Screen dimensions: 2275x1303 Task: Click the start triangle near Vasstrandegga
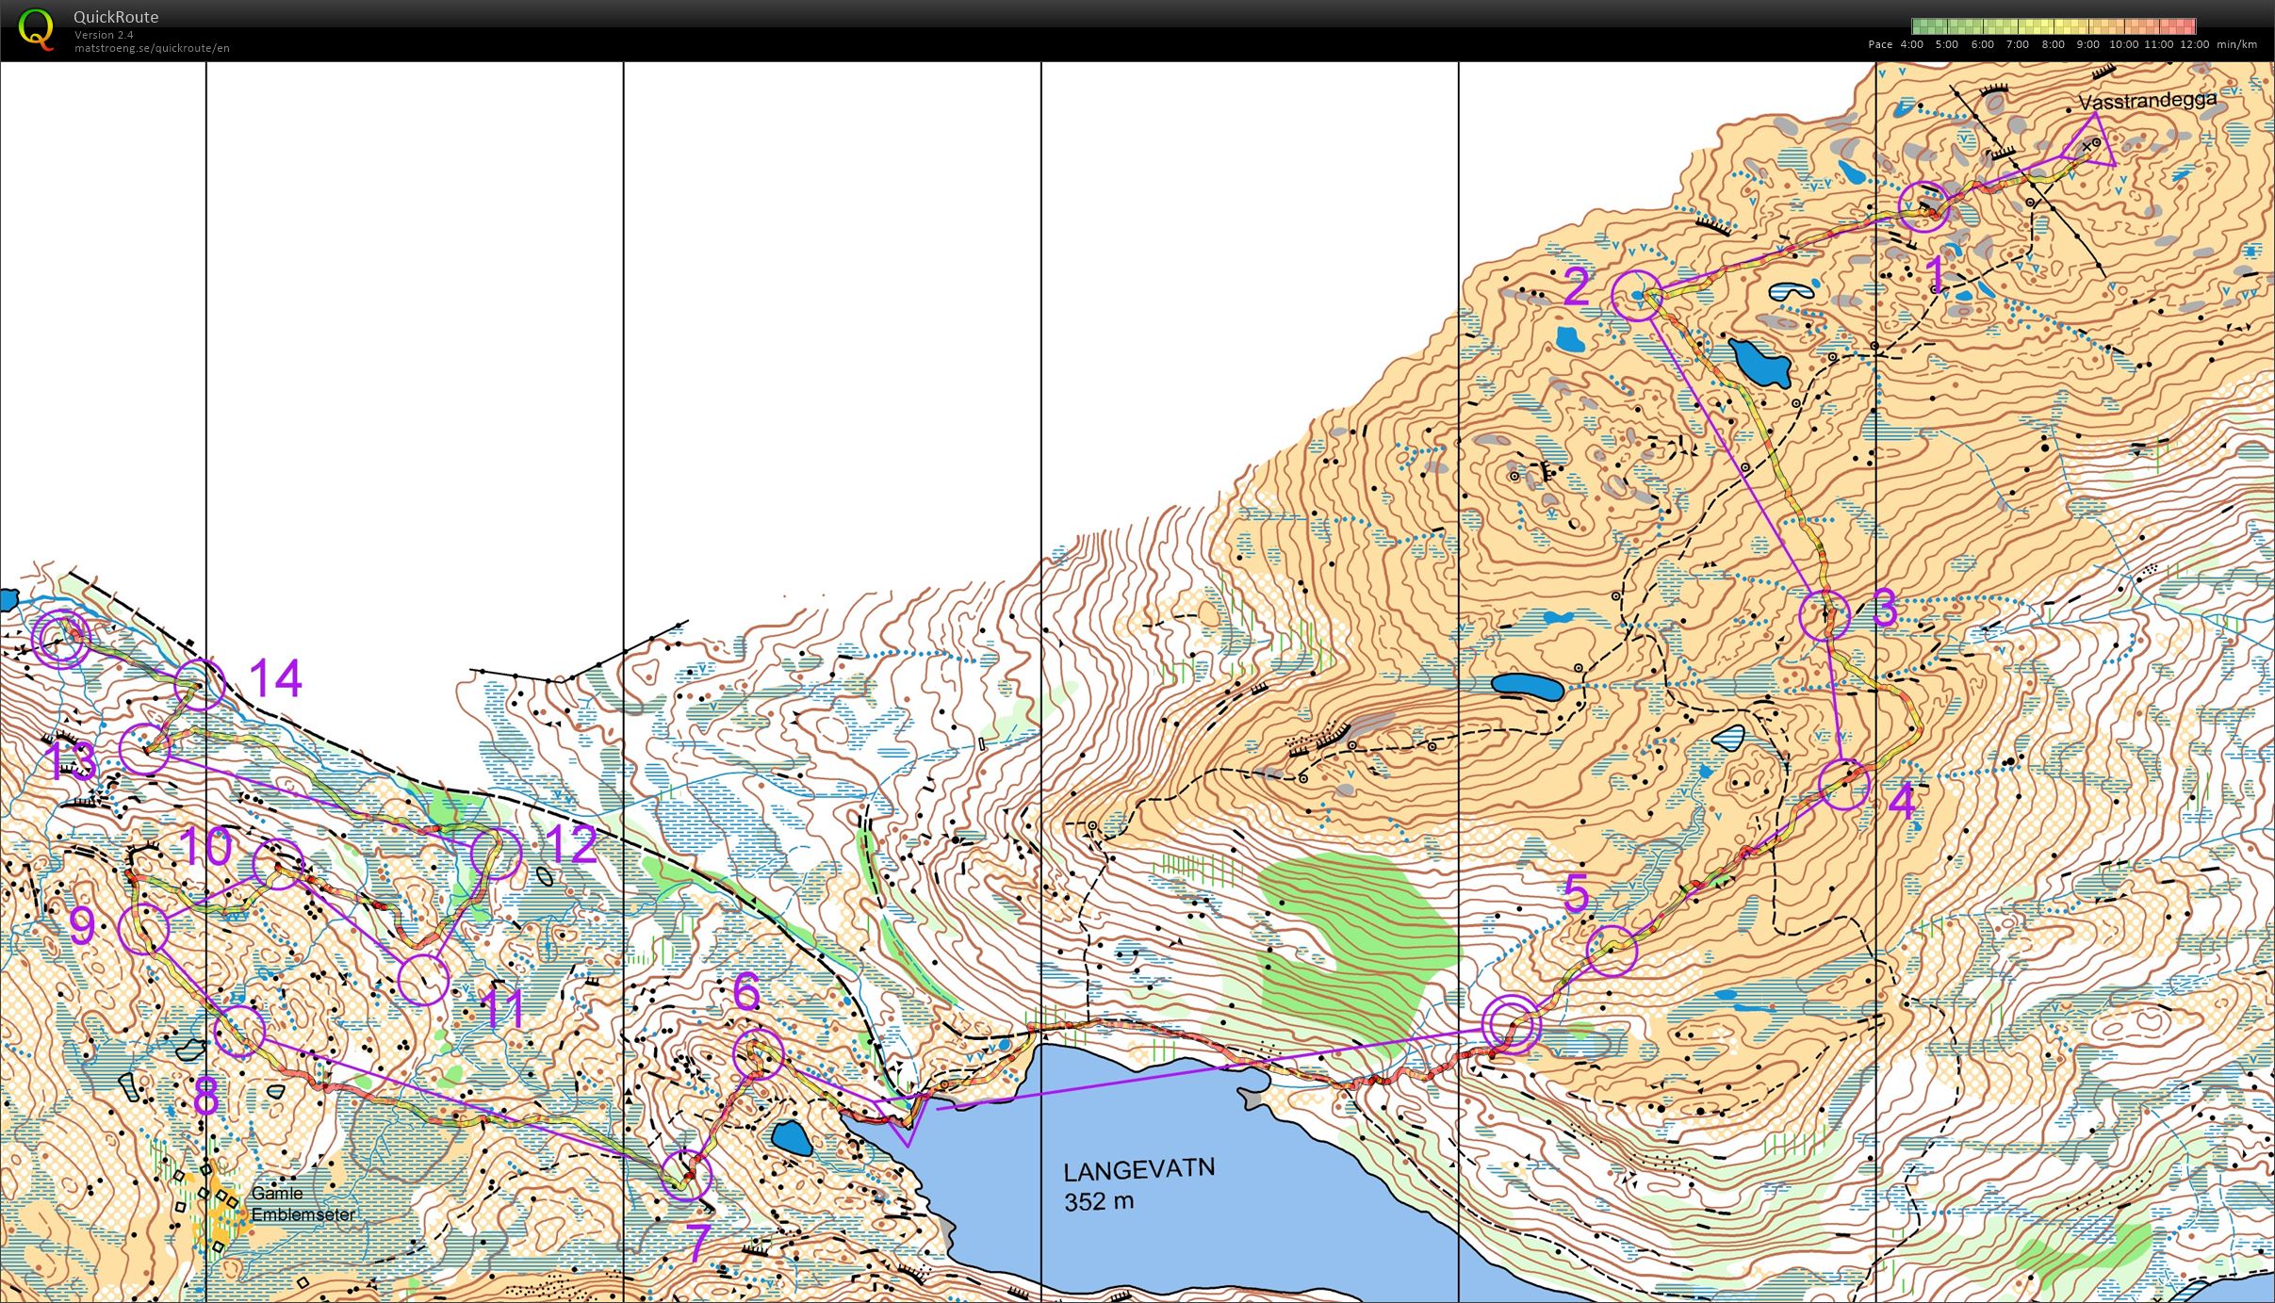[x=2089, y=144]
